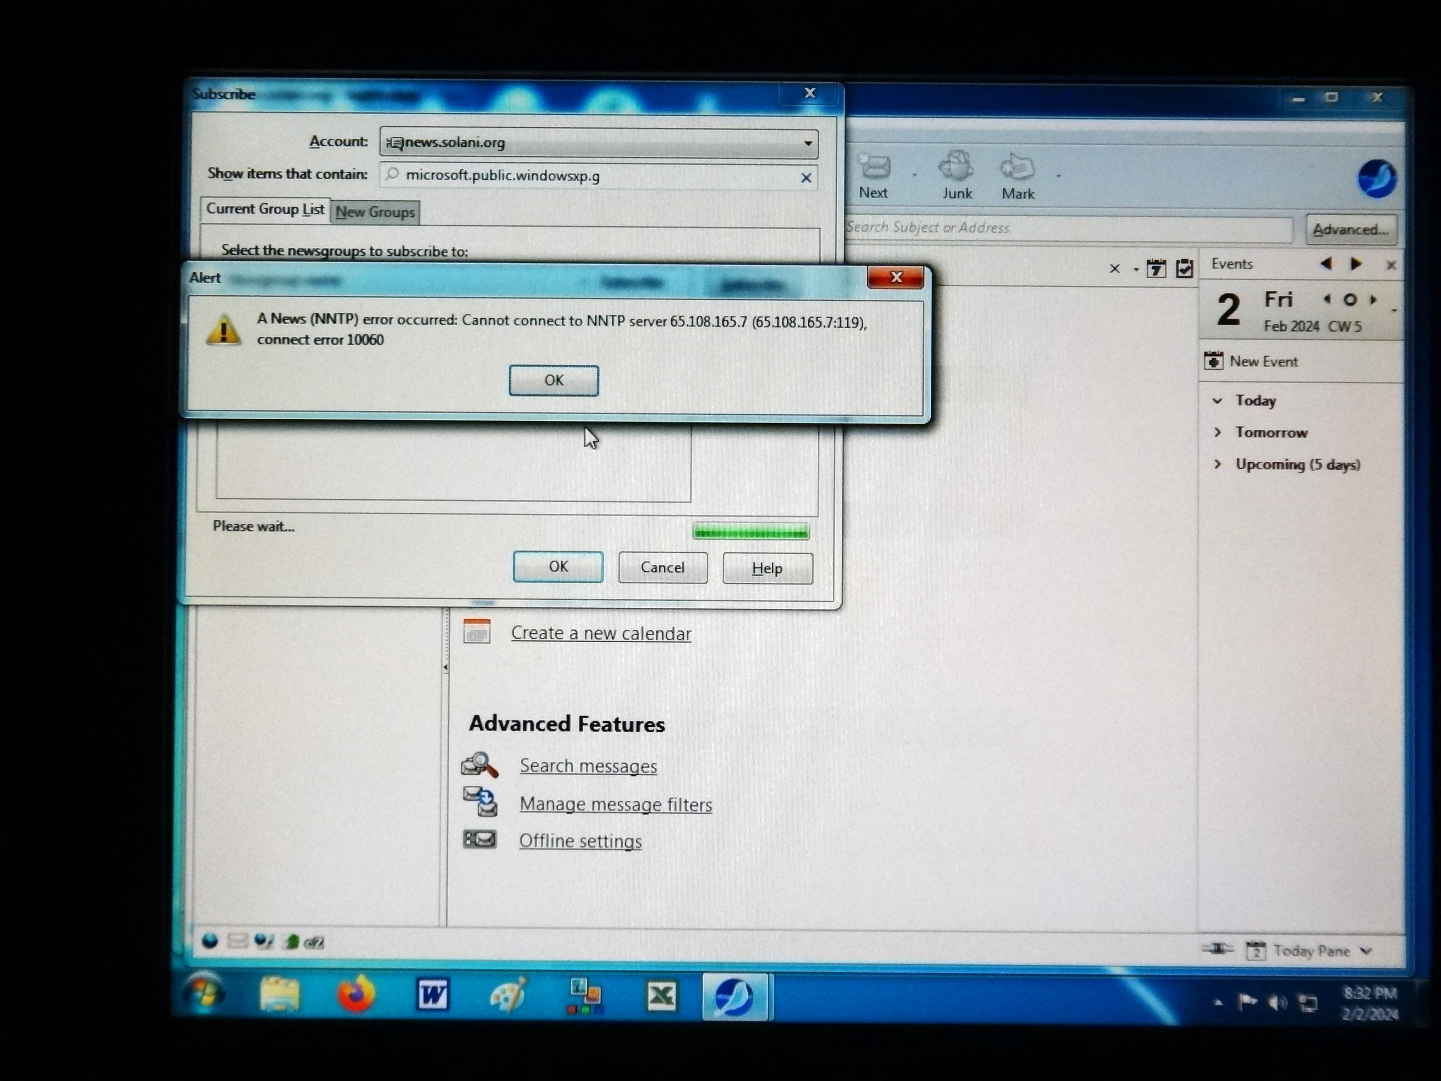
Task: Open the Account dropdown showing news.solani.org
Action: tap(599, 143)
